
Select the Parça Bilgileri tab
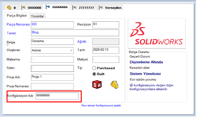(17, 16)
